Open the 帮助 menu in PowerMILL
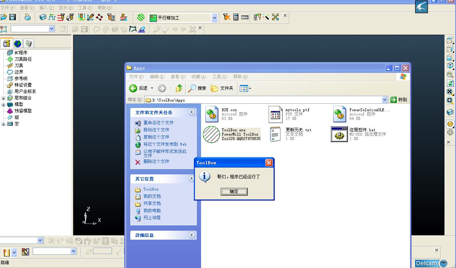 [x=104, y=8]
